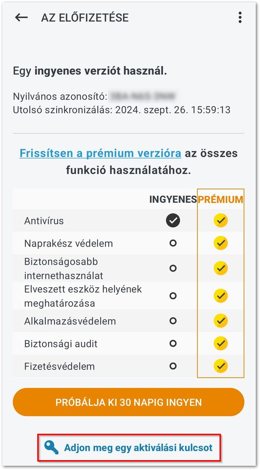Image resolution: width=260 pixels, height=470 pixels.
Task: Click the Biztonságosabb internethasználat feature row
Action: pos(129,268)
